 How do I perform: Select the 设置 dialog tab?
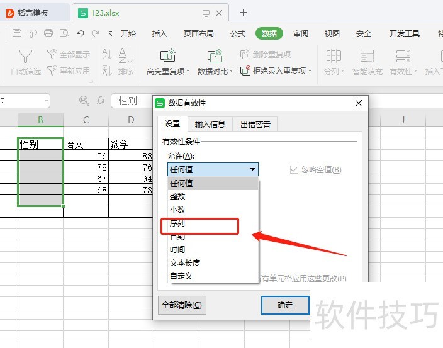click(x=172, y=124)
